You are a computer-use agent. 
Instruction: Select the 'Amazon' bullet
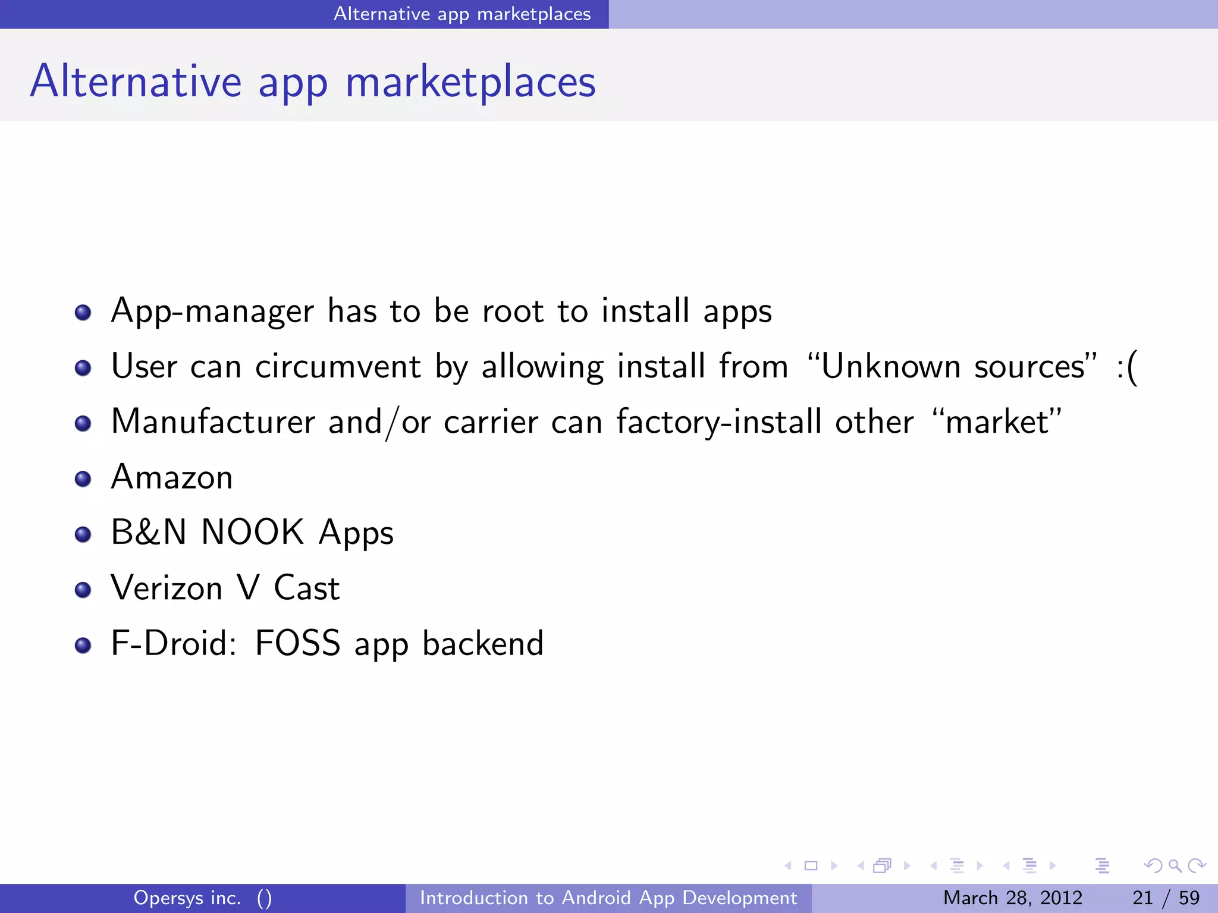pos(172,477)
